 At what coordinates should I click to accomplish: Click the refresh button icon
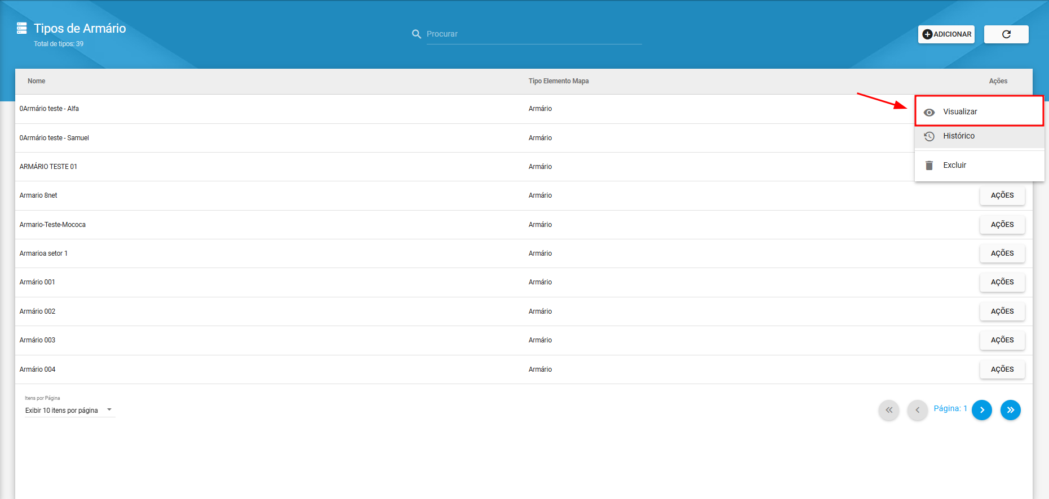pyautogui.click(x=1006, y=34)
